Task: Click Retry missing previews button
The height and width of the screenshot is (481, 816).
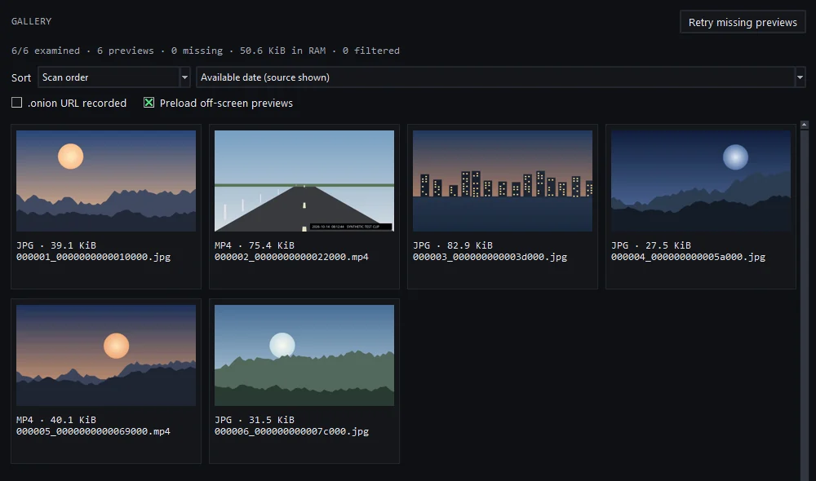Action: click(742, 22)
